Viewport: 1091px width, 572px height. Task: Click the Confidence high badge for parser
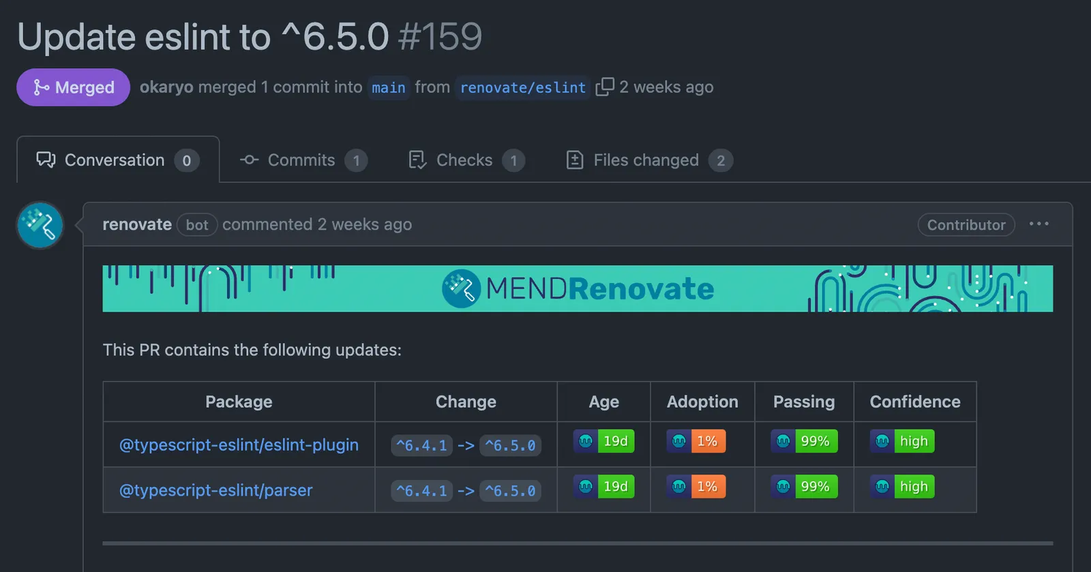902,487
